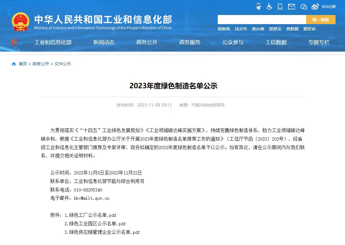Open the 工信数据 navigation menu

pos(276,42)
